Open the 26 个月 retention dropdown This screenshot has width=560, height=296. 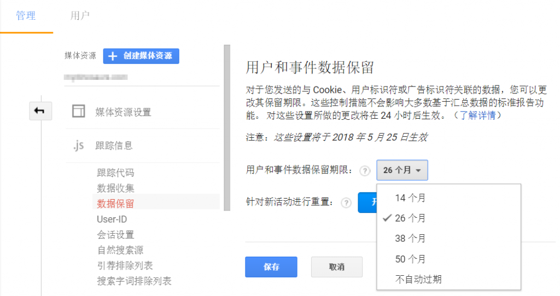click(402, 171)
